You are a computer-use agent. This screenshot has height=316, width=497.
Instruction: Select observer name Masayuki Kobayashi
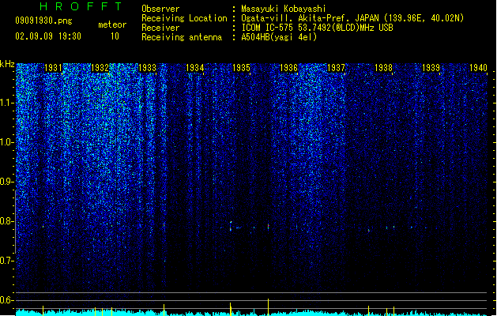click(284, 9)
